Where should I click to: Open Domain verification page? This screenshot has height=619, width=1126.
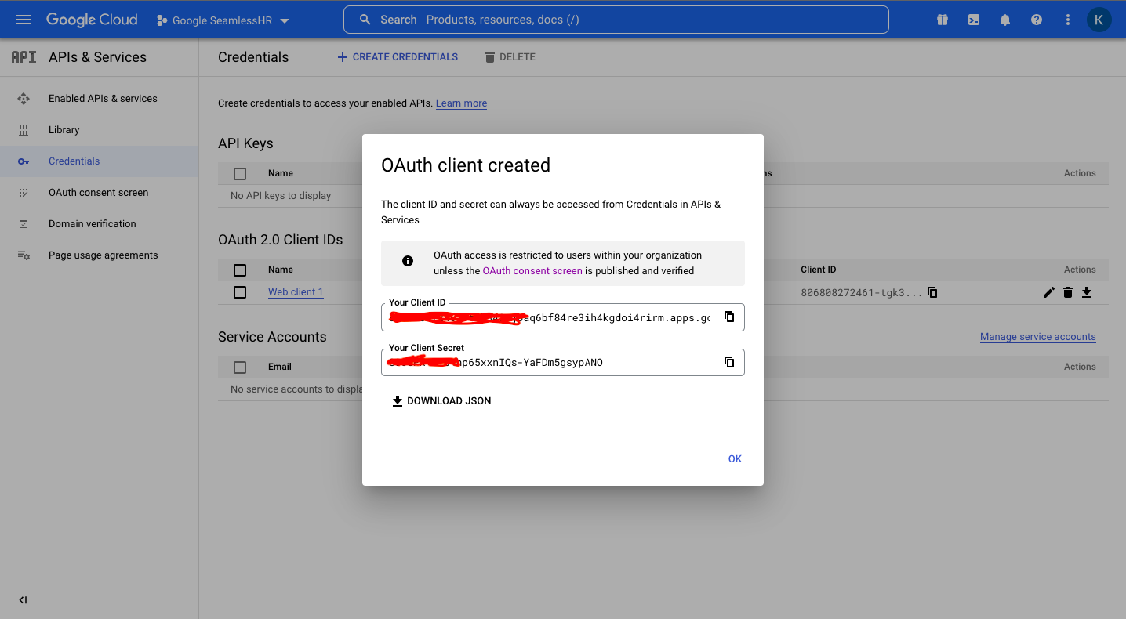coord(92,224)
